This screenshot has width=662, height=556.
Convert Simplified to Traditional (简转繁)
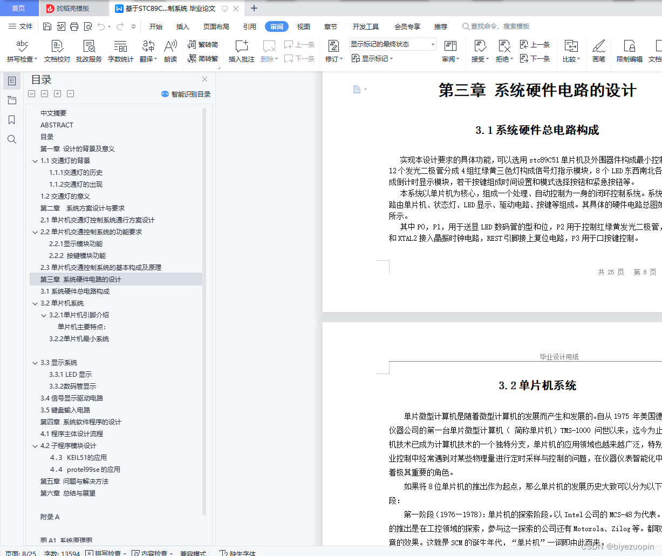click(x=203, y=58)
